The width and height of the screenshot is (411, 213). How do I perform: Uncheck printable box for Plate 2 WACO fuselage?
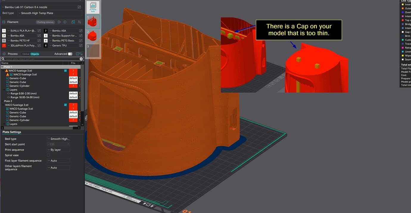click(66, 105)
